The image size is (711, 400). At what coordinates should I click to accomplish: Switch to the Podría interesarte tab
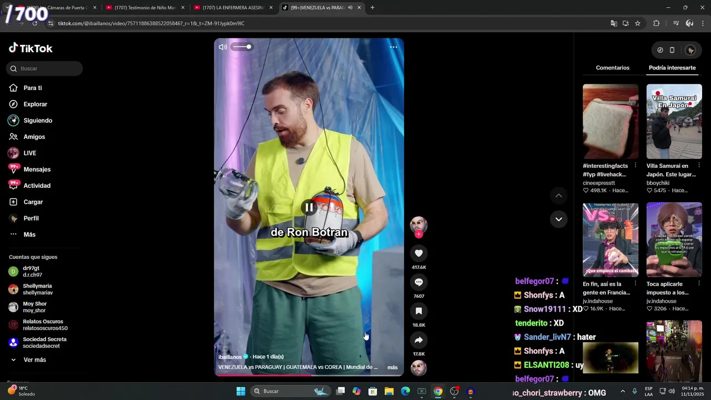click(x=672, y=68)
